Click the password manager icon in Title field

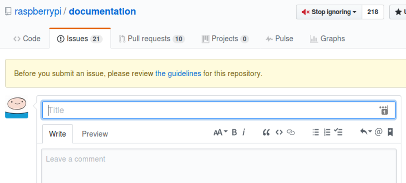[384, 110]
